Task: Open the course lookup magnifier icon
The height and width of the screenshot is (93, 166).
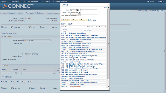Action: point(54,73)
